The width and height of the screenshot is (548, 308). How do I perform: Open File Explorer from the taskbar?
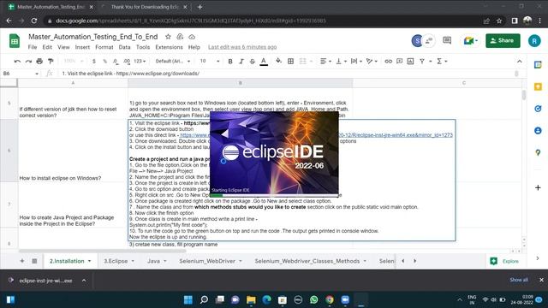pyautogui.click(x=251, y=300)
